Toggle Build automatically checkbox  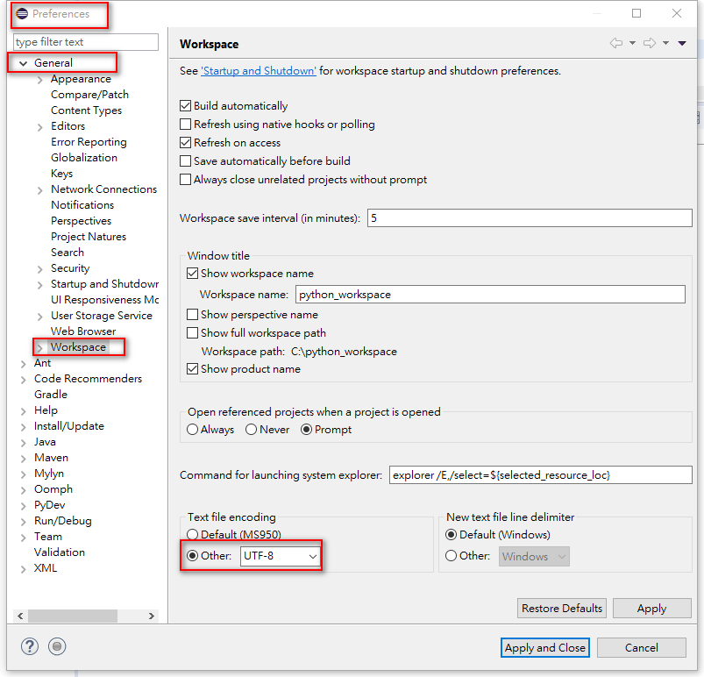click(x=185, y=106)
